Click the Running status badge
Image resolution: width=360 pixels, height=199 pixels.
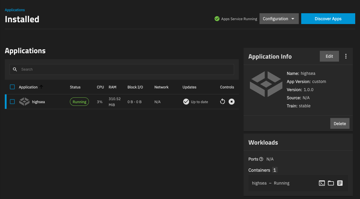coord(79,102)
